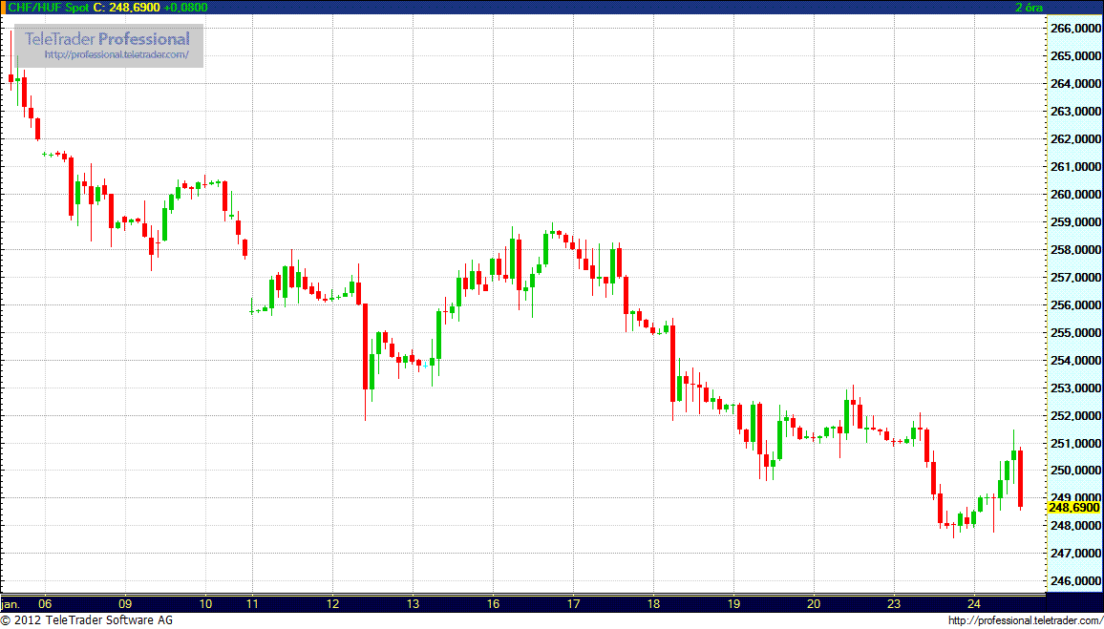
Task: Select the 251,0000 price axis label
Action: pos(1074,444)
